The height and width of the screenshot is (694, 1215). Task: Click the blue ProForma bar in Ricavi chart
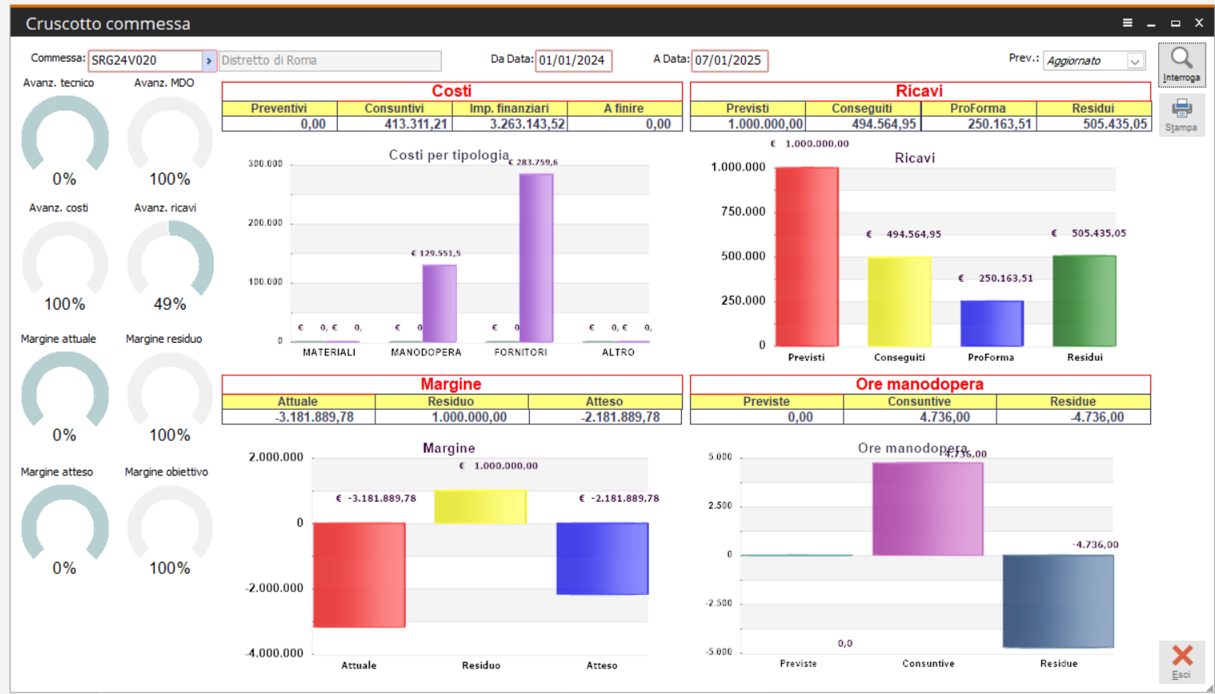point(992,323)
